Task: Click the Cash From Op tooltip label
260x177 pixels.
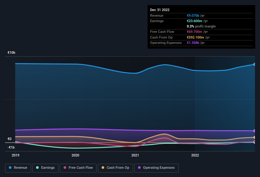Action: tap(161, 37)
